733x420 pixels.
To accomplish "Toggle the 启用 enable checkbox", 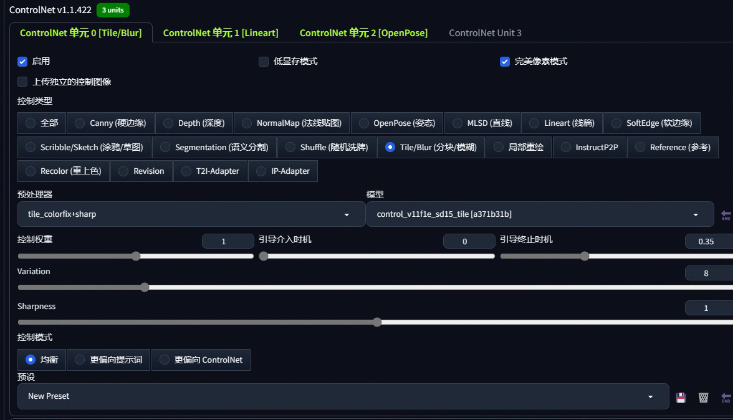I will [x=22, y=61].
